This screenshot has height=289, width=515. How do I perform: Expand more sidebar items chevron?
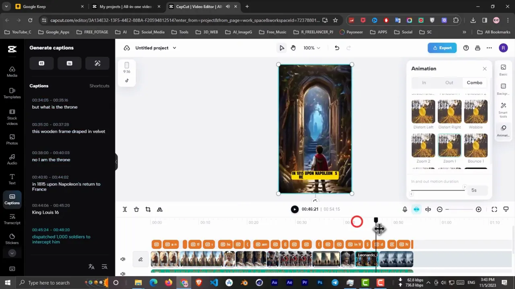[x=12, y=253]
